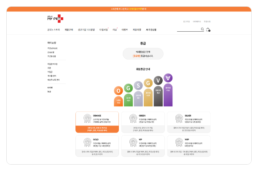Click the purple VV grade circle
Viewport: 258px width, 171px height.
pos(168,78)
